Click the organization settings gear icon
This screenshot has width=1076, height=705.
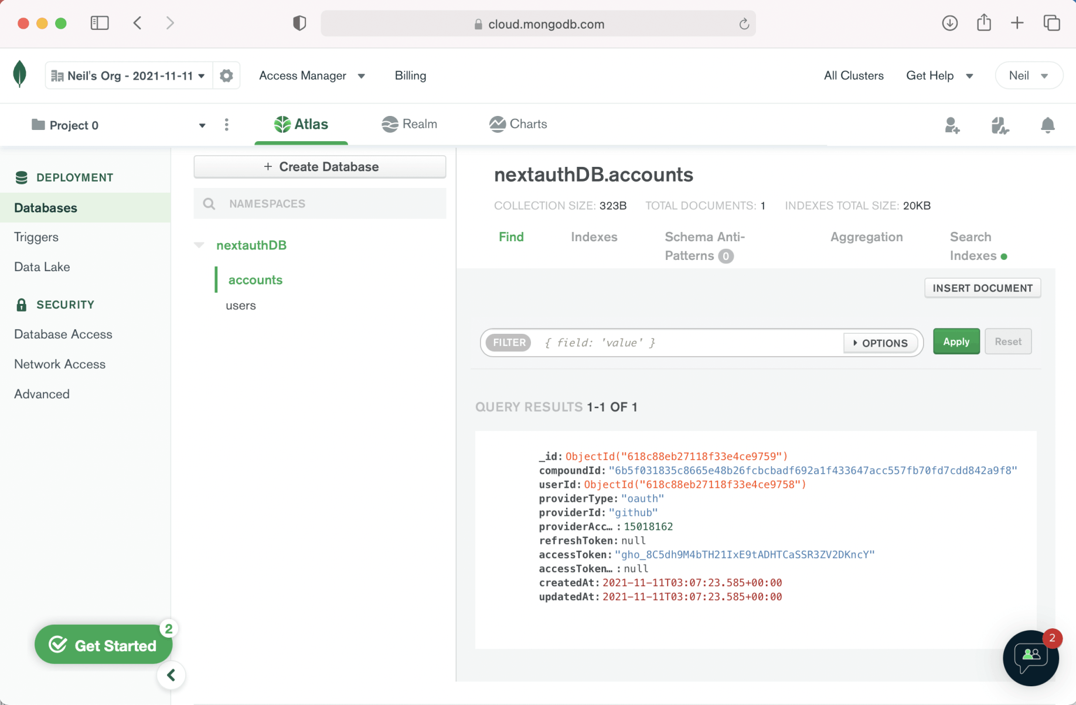(x=226, y=76)
